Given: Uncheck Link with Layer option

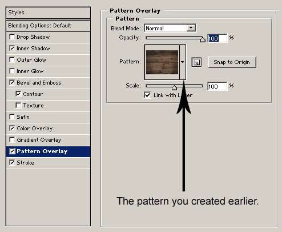Looking at the screenshot, I should (x=147, y=95).
